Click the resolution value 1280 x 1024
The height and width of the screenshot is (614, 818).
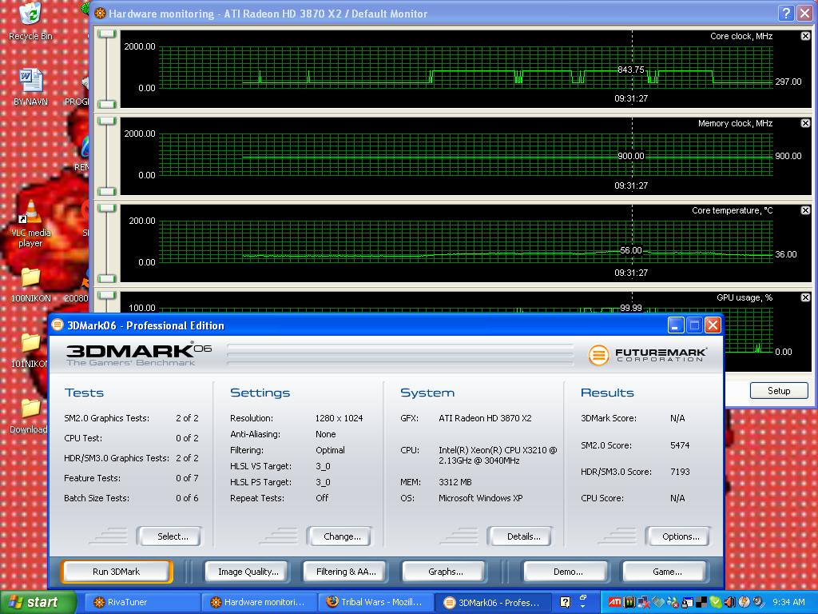339,418
